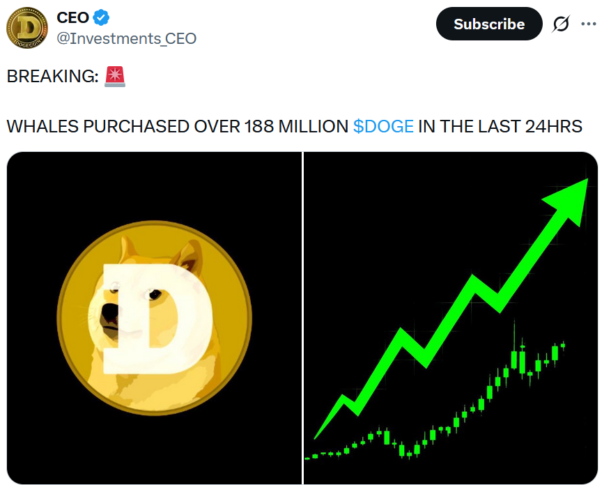Image resolution: width=611 pixels, height=485 pixels.
Task: Click the text WHALES PURCHASED OVER 188 MILLION
Action: coord(177,127)
